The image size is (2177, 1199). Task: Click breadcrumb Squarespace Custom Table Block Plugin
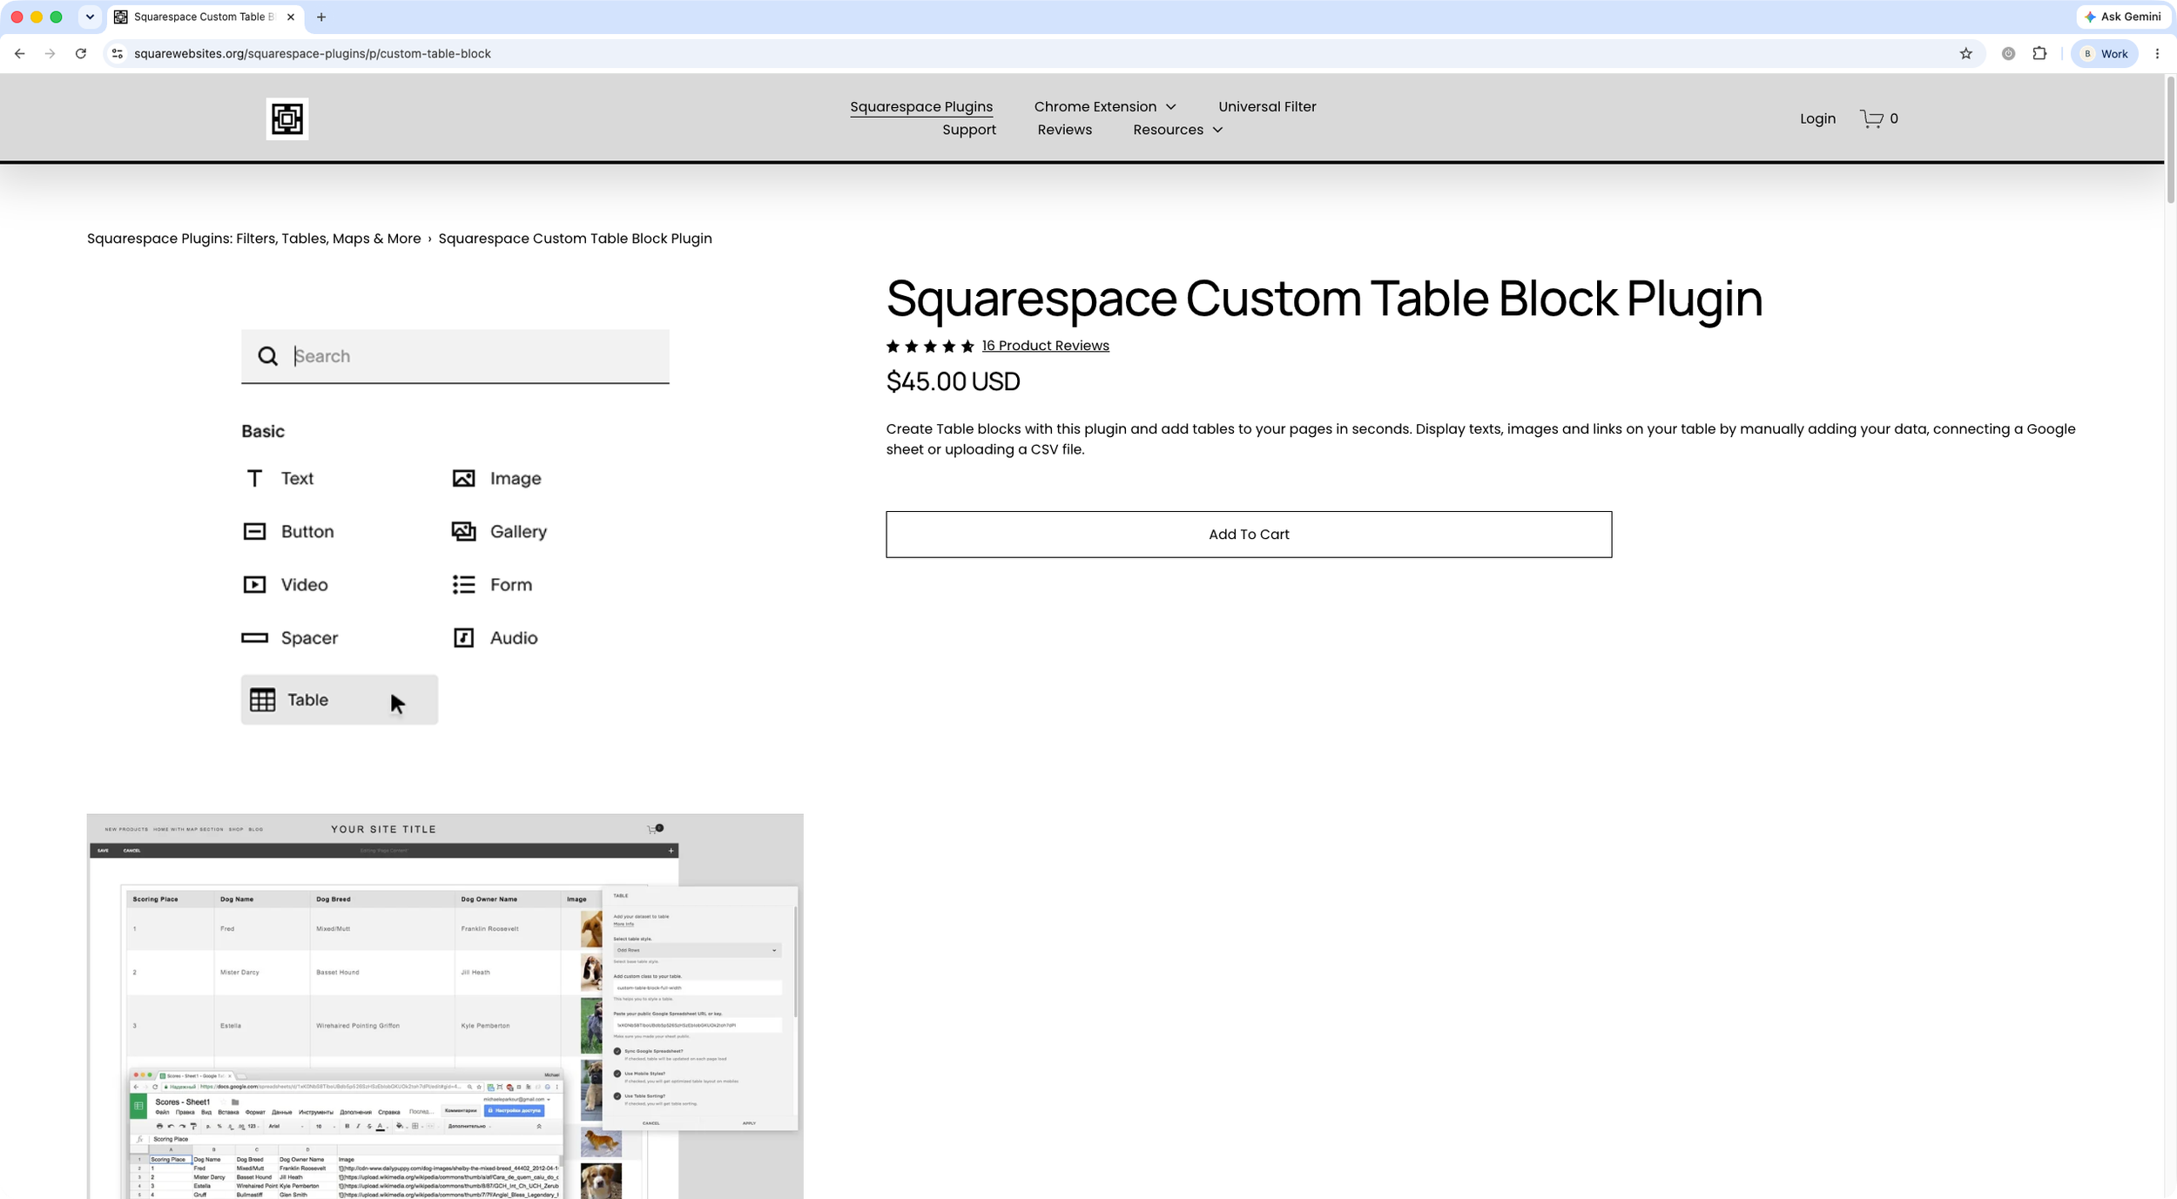(575, 239)
